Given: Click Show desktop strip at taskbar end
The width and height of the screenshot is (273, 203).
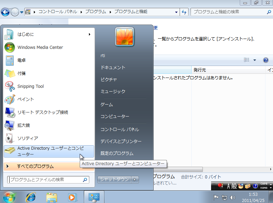Looking at the screenshot, I should (271, 197).
